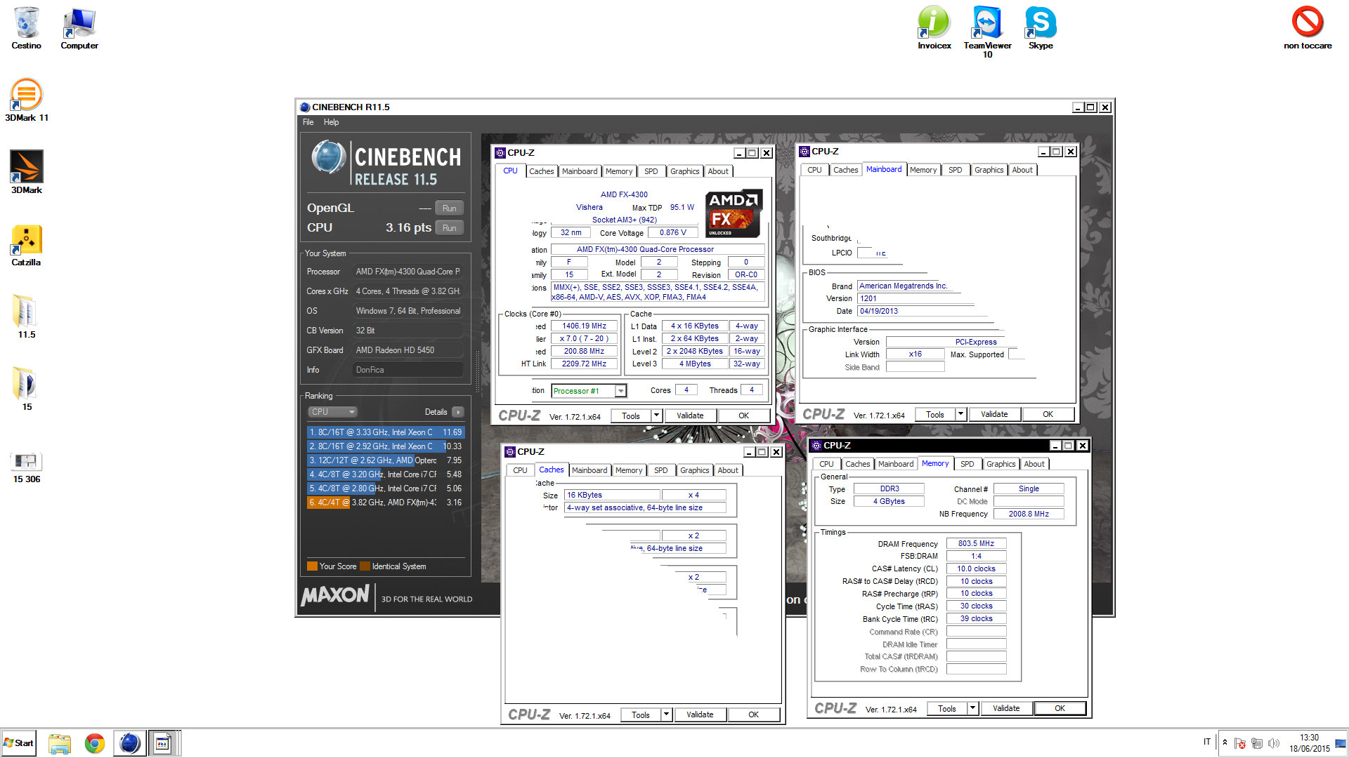This screenshot has height=758, width=1349.
Task: Expand Tools dropdown arrow in top-right CPU-Z
Action: [x=961, y=414]
